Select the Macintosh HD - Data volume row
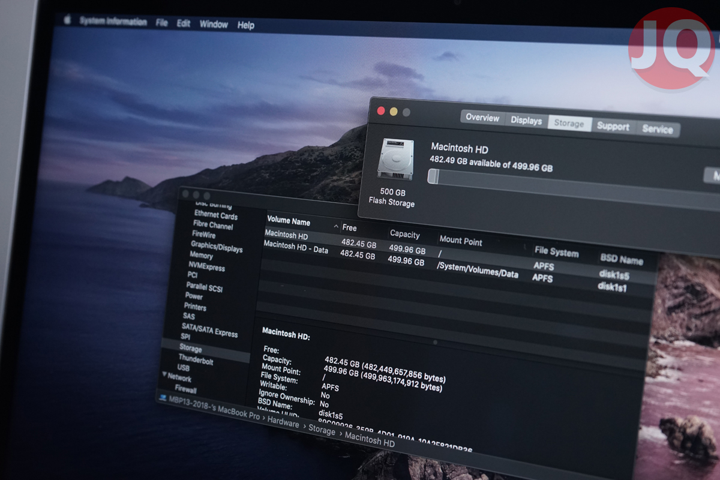This screenshot has height=480, width=720. click(x=458, y=268)
